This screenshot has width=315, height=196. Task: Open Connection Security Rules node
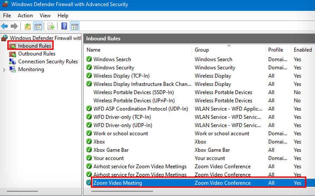pos(48,62)
